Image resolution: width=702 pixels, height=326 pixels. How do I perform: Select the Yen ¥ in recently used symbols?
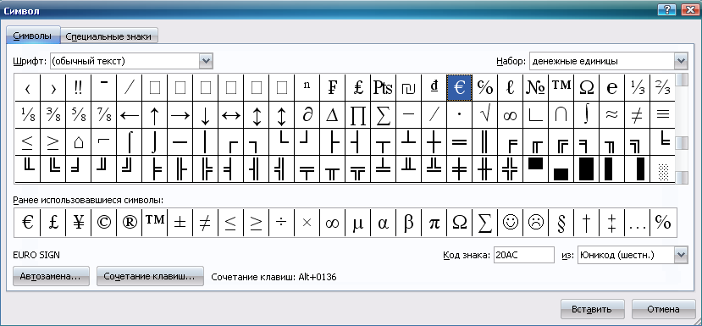[x=78, y=223]
